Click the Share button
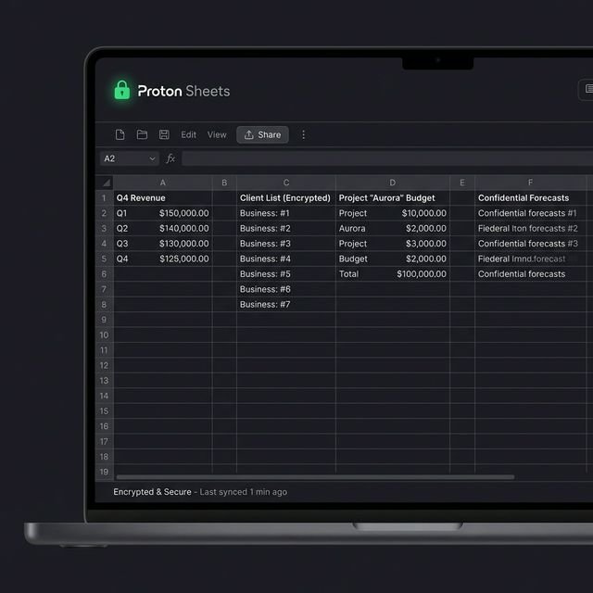The height and width of the screenshot is (593, 593). tap(262, 135)
